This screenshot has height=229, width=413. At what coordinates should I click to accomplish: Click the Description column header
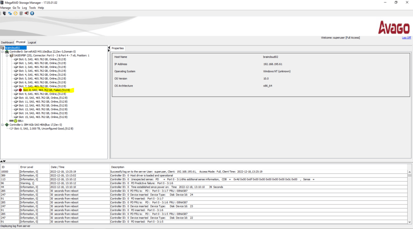tap(259, 167)
